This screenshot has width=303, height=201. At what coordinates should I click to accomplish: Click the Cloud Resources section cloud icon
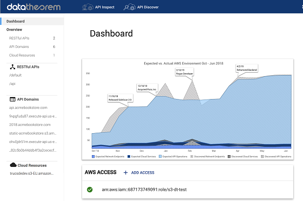point(12,165)
